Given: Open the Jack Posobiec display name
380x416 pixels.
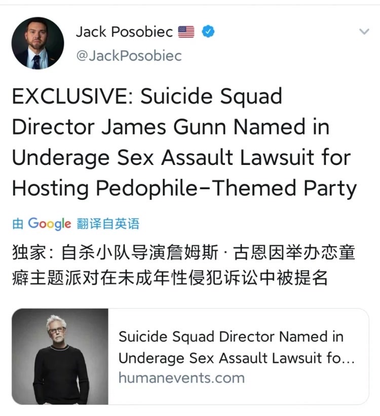Looking at the screenshot, I should 125,32.
